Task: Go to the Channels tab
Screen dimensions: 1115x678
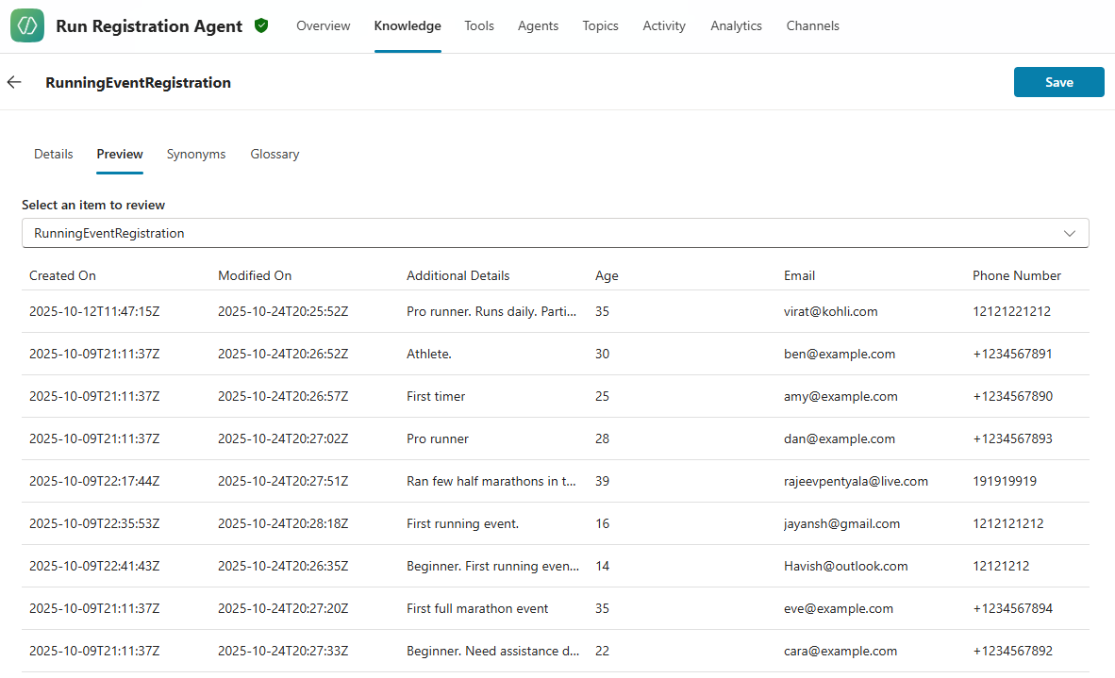Action: [812, 26]
